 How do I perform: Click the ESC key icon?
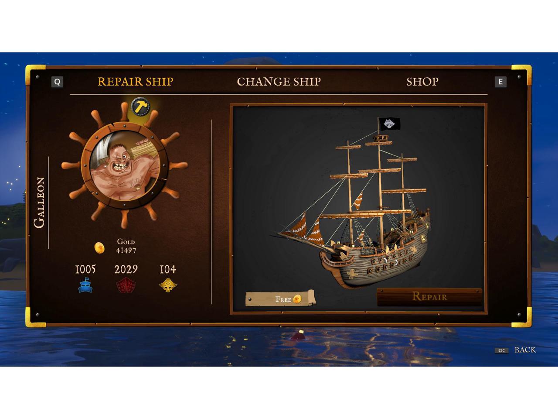[501, 350]
